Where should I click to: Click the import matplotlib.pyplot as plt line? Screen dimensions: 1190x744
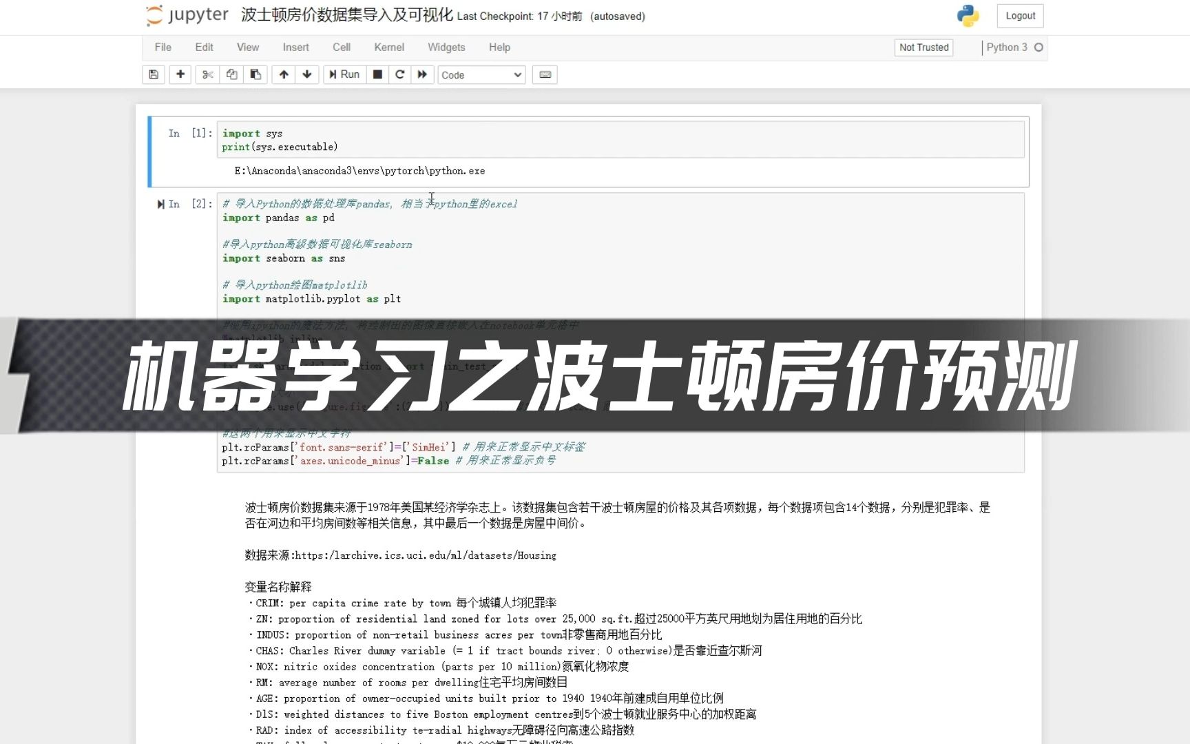pyautogui.click(x=311, y=299)
